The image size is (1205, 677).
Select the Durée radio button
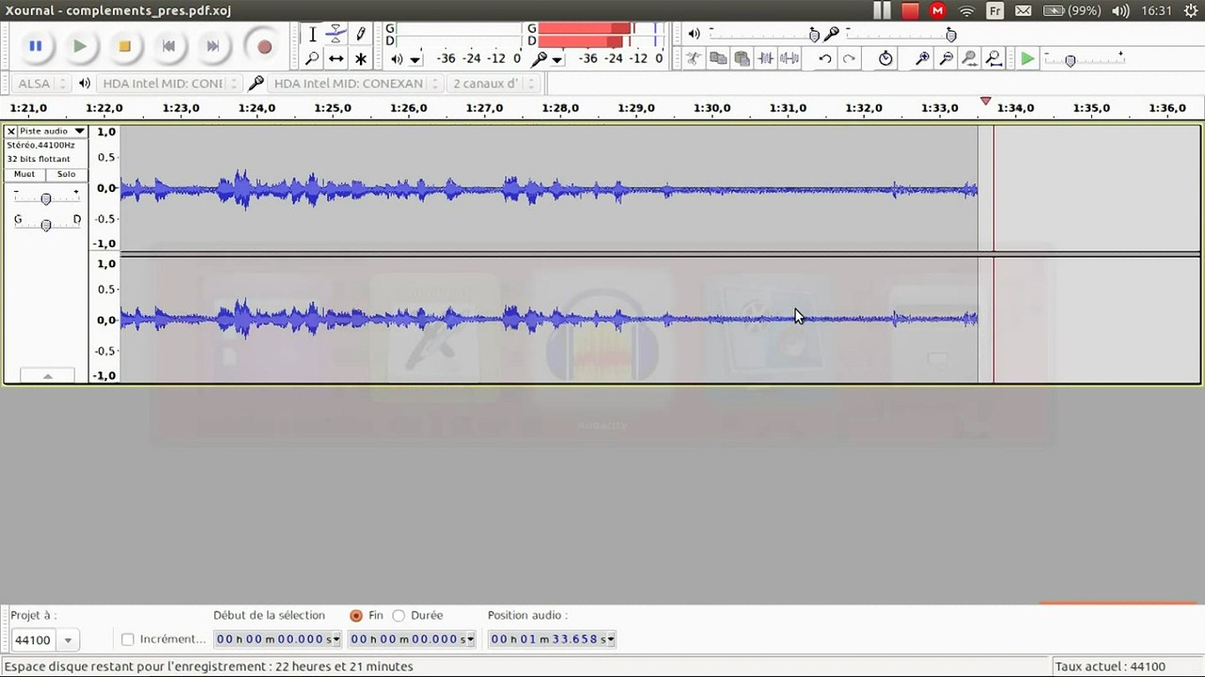pyautogui.click(x=399, y=616)
